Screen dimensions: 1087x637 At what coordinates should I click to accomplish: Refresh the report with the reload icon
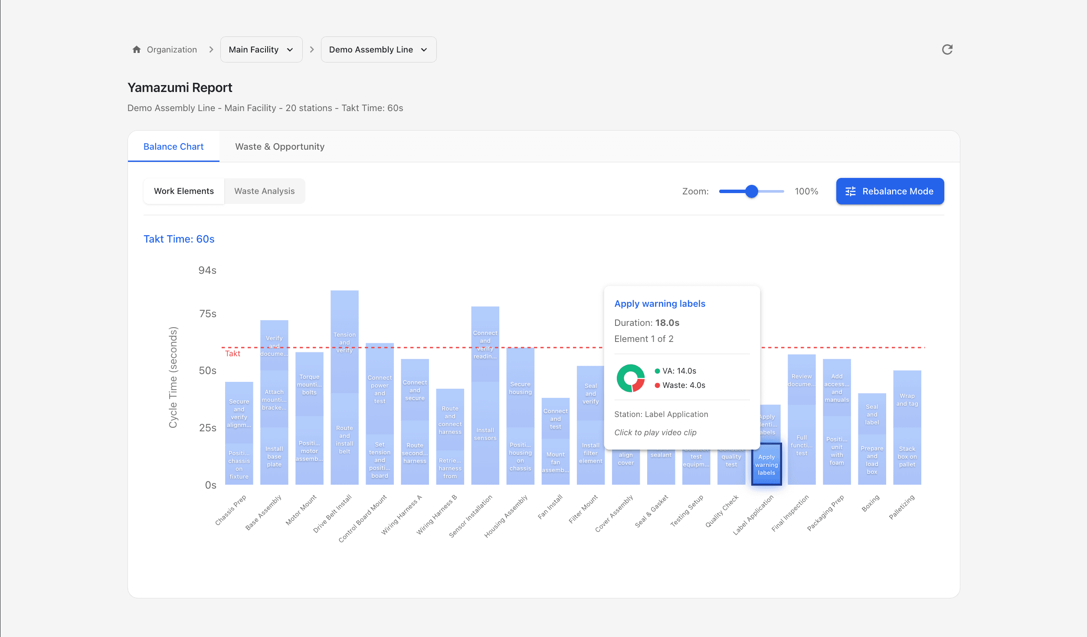pyautogui.click(x=948, y=49)
